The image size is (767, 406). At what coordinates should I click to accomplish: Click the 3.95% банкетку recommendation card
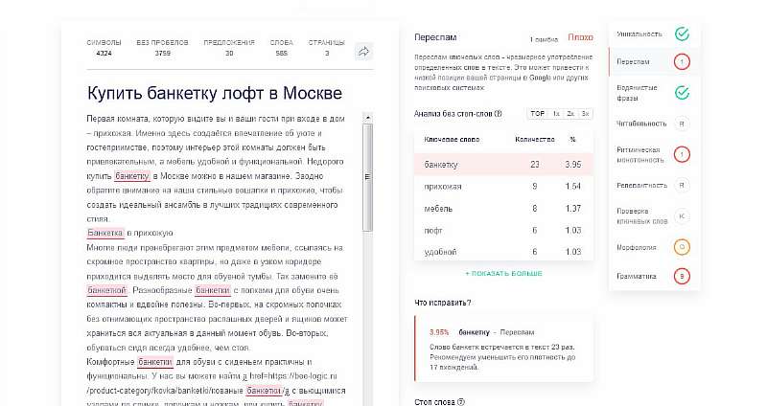tap(504, 349)
